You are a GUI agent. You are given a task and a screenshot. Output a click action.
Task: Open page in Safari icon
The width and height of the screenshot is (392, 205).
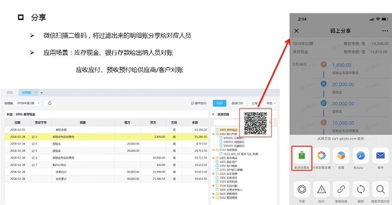coord(361,156)
